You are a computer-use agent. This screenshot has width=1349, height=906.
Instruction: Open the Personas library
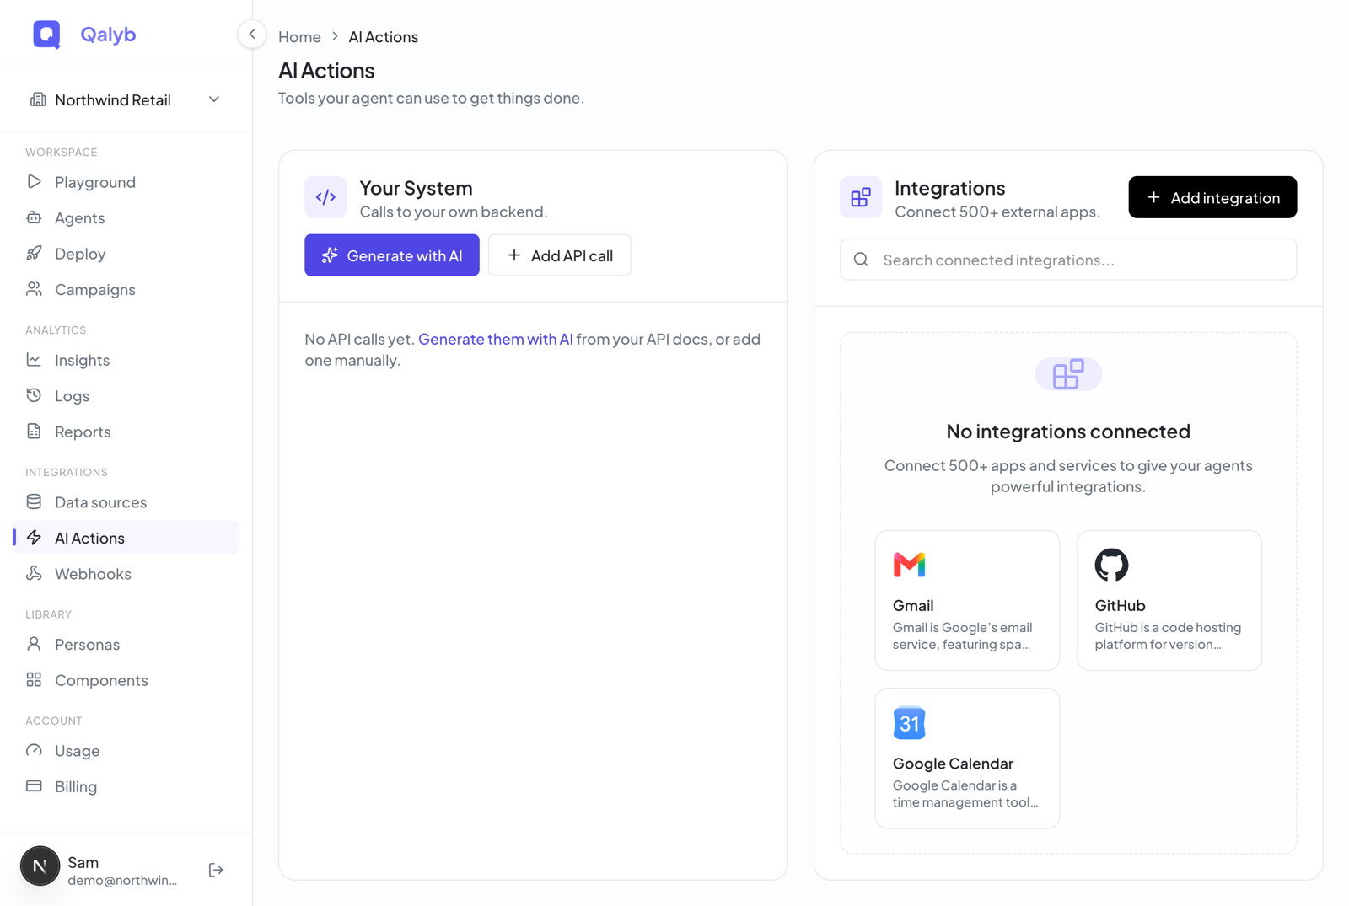[x=126, y=644]
